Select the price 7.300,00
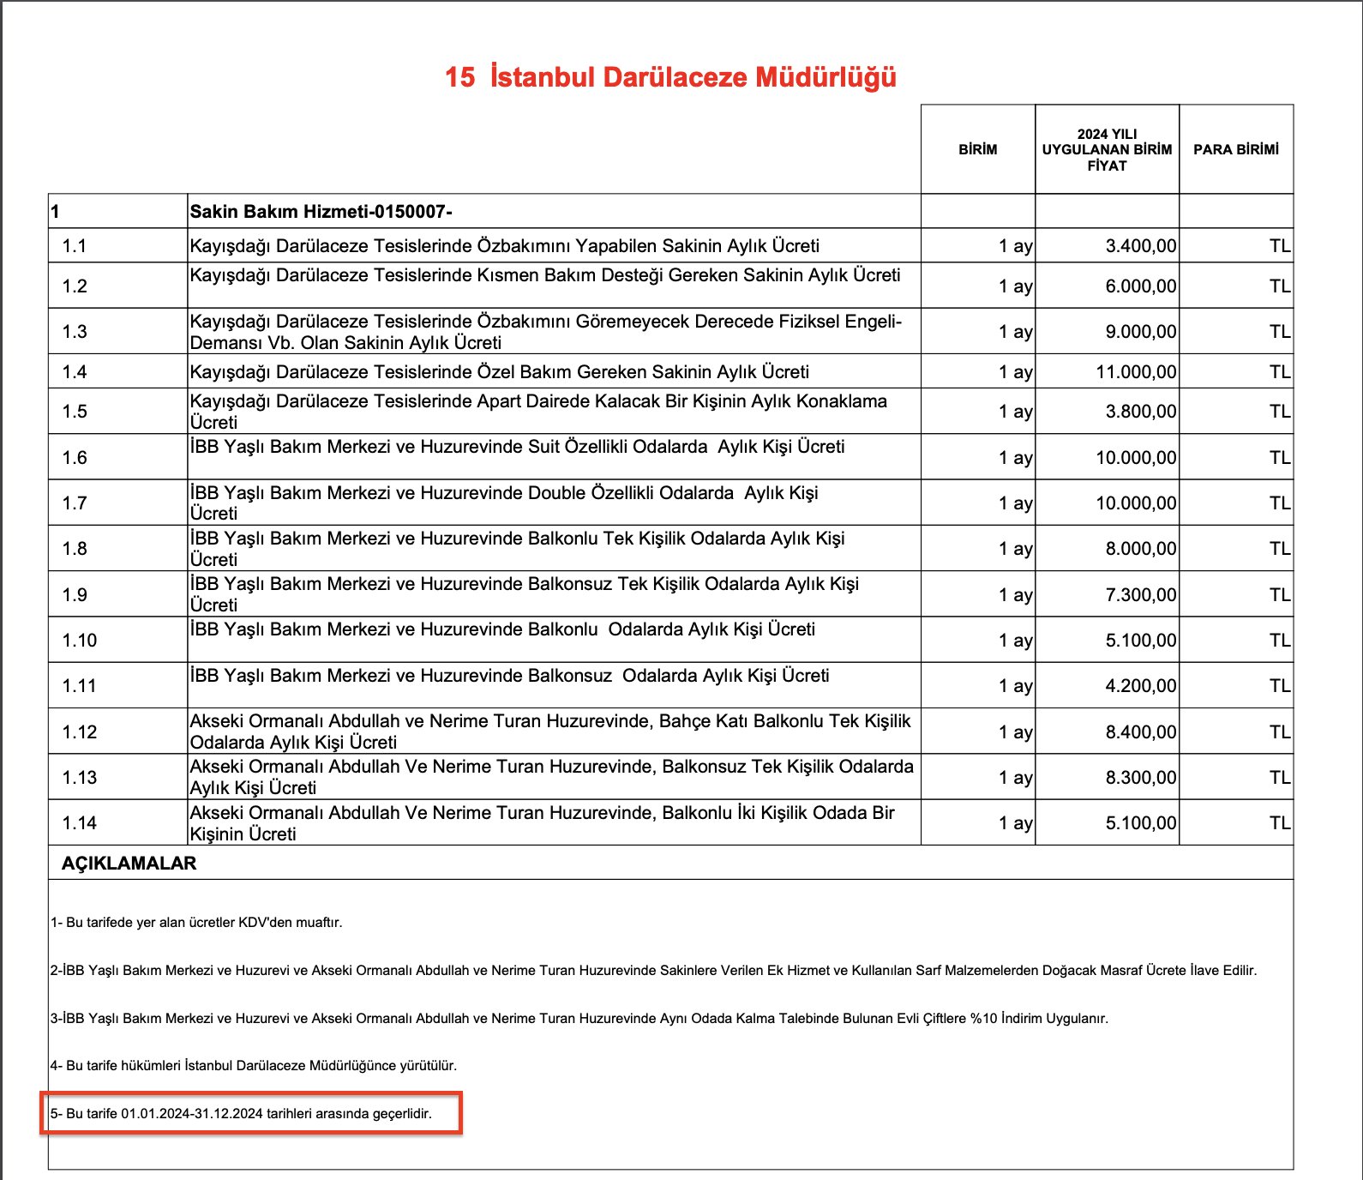Viewport: 1363px width, 1180px height. [1141, 595]
